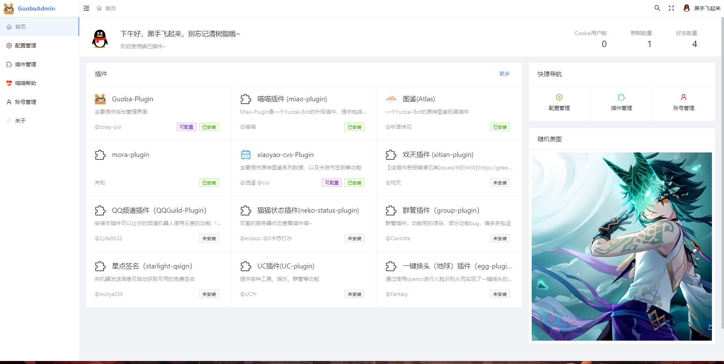Click the xiaoyao-cvs-Plugin calendar icon
Viewport: 724px width, 364px height.
pos(246,155)
